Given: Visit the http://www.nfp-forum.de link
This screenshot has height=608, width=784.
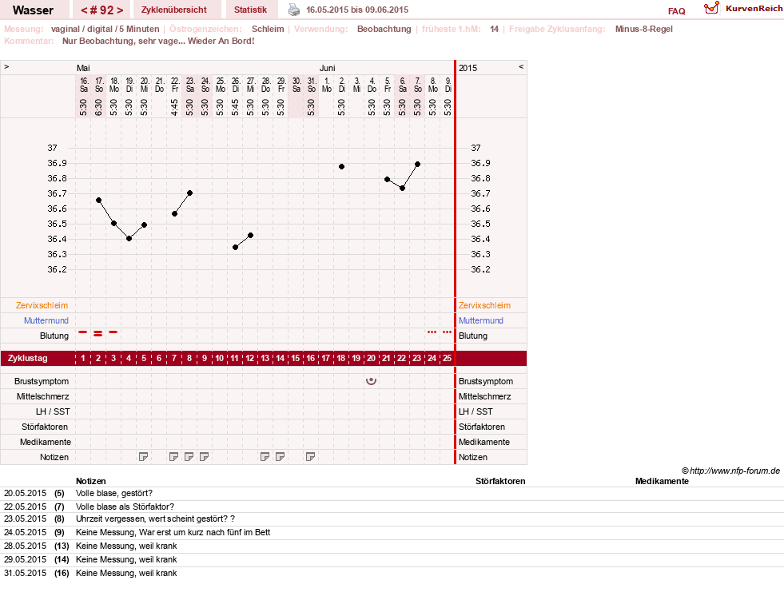Looking at the screenshot, I should pos(735,471).
